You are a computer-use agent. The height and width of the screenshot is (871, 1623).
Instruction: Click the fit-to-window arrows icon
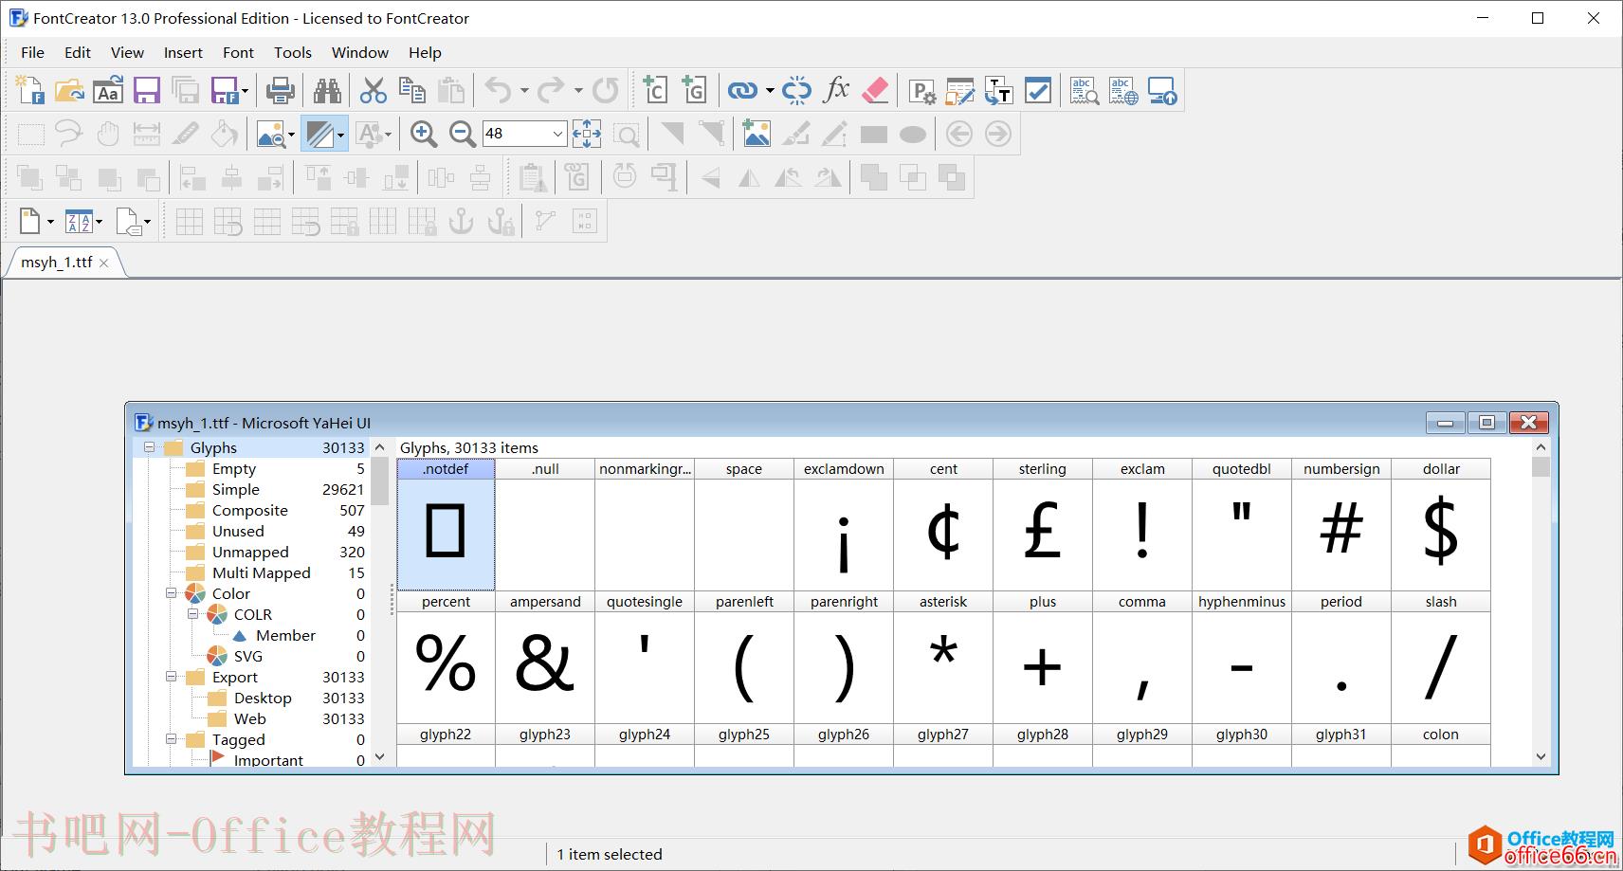(x=587, y=135)
